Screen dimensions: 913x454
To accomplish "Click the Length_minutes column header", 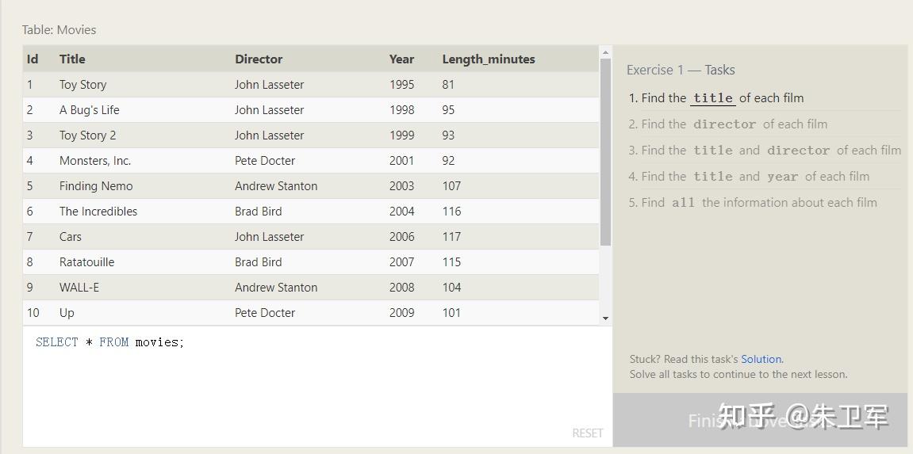I will 489,59.
